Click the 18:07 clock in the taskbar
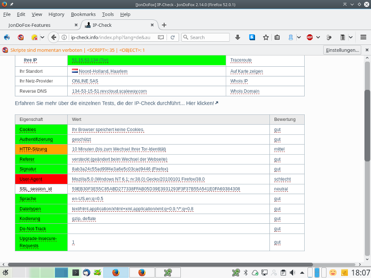This screenshot has height=278, width=371. 361,272
